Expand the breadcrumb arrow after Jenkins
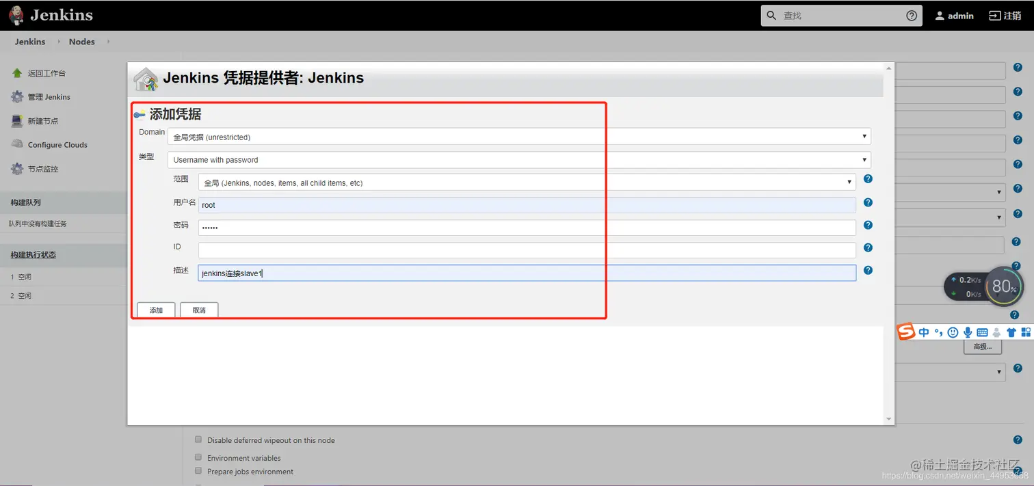The height and width of the screenshot is (486, 1034). 59,42
